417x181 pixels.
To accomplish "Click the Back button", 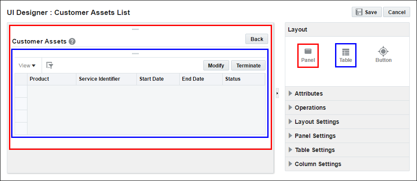I will [x=257, y=39].
